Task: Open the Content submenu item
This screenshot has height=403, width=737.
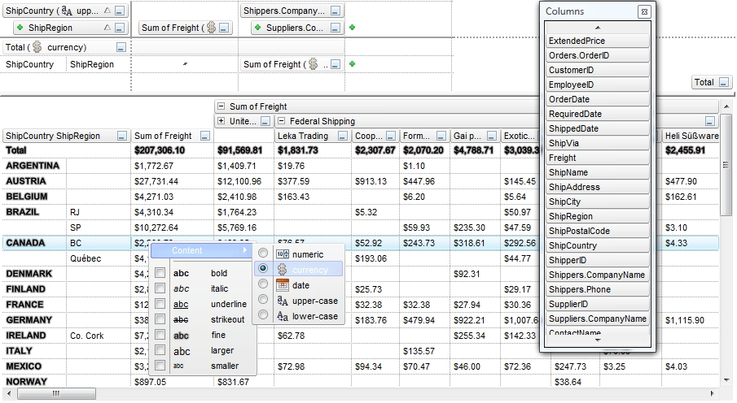Action: tap(200, 251)
